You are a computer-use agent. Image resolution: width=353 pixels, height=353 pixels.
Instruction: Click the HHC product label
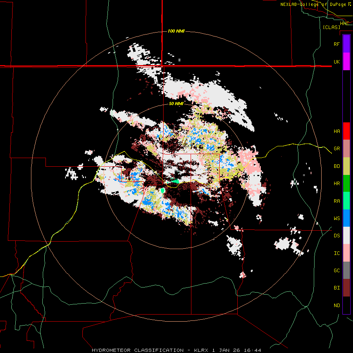[x=344, y=24]
